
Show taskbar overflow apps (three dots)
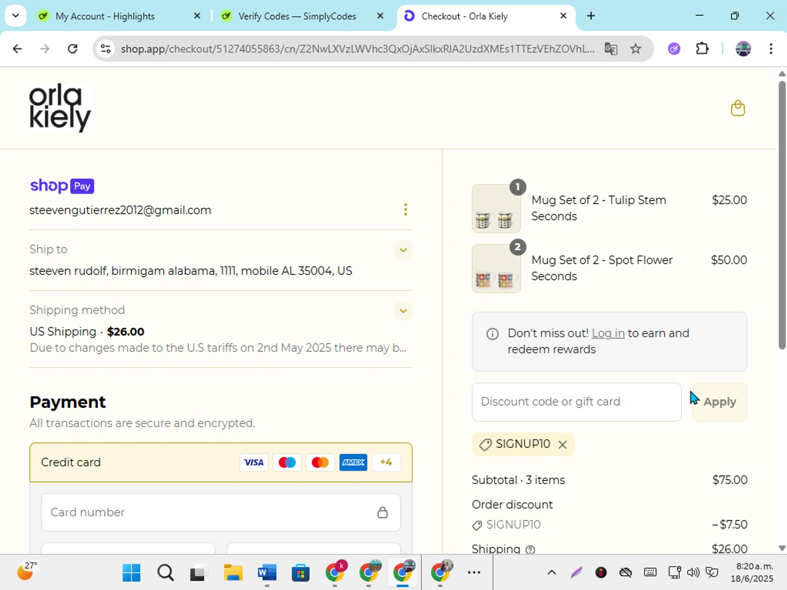pos(474,573)
